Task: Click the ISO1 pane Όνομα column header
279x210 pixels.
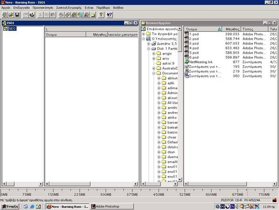Action: (x=65, y=35)
